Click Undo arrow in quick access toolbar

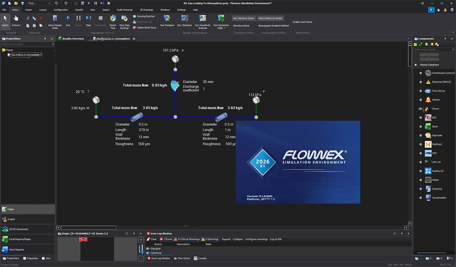(56, 3)
